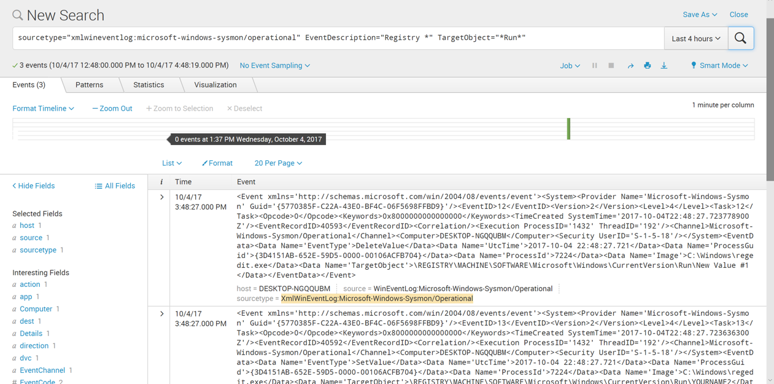The width and height of the screenshot is (774, 384).
Task: Click the Time column header
Action: [183, 182]
